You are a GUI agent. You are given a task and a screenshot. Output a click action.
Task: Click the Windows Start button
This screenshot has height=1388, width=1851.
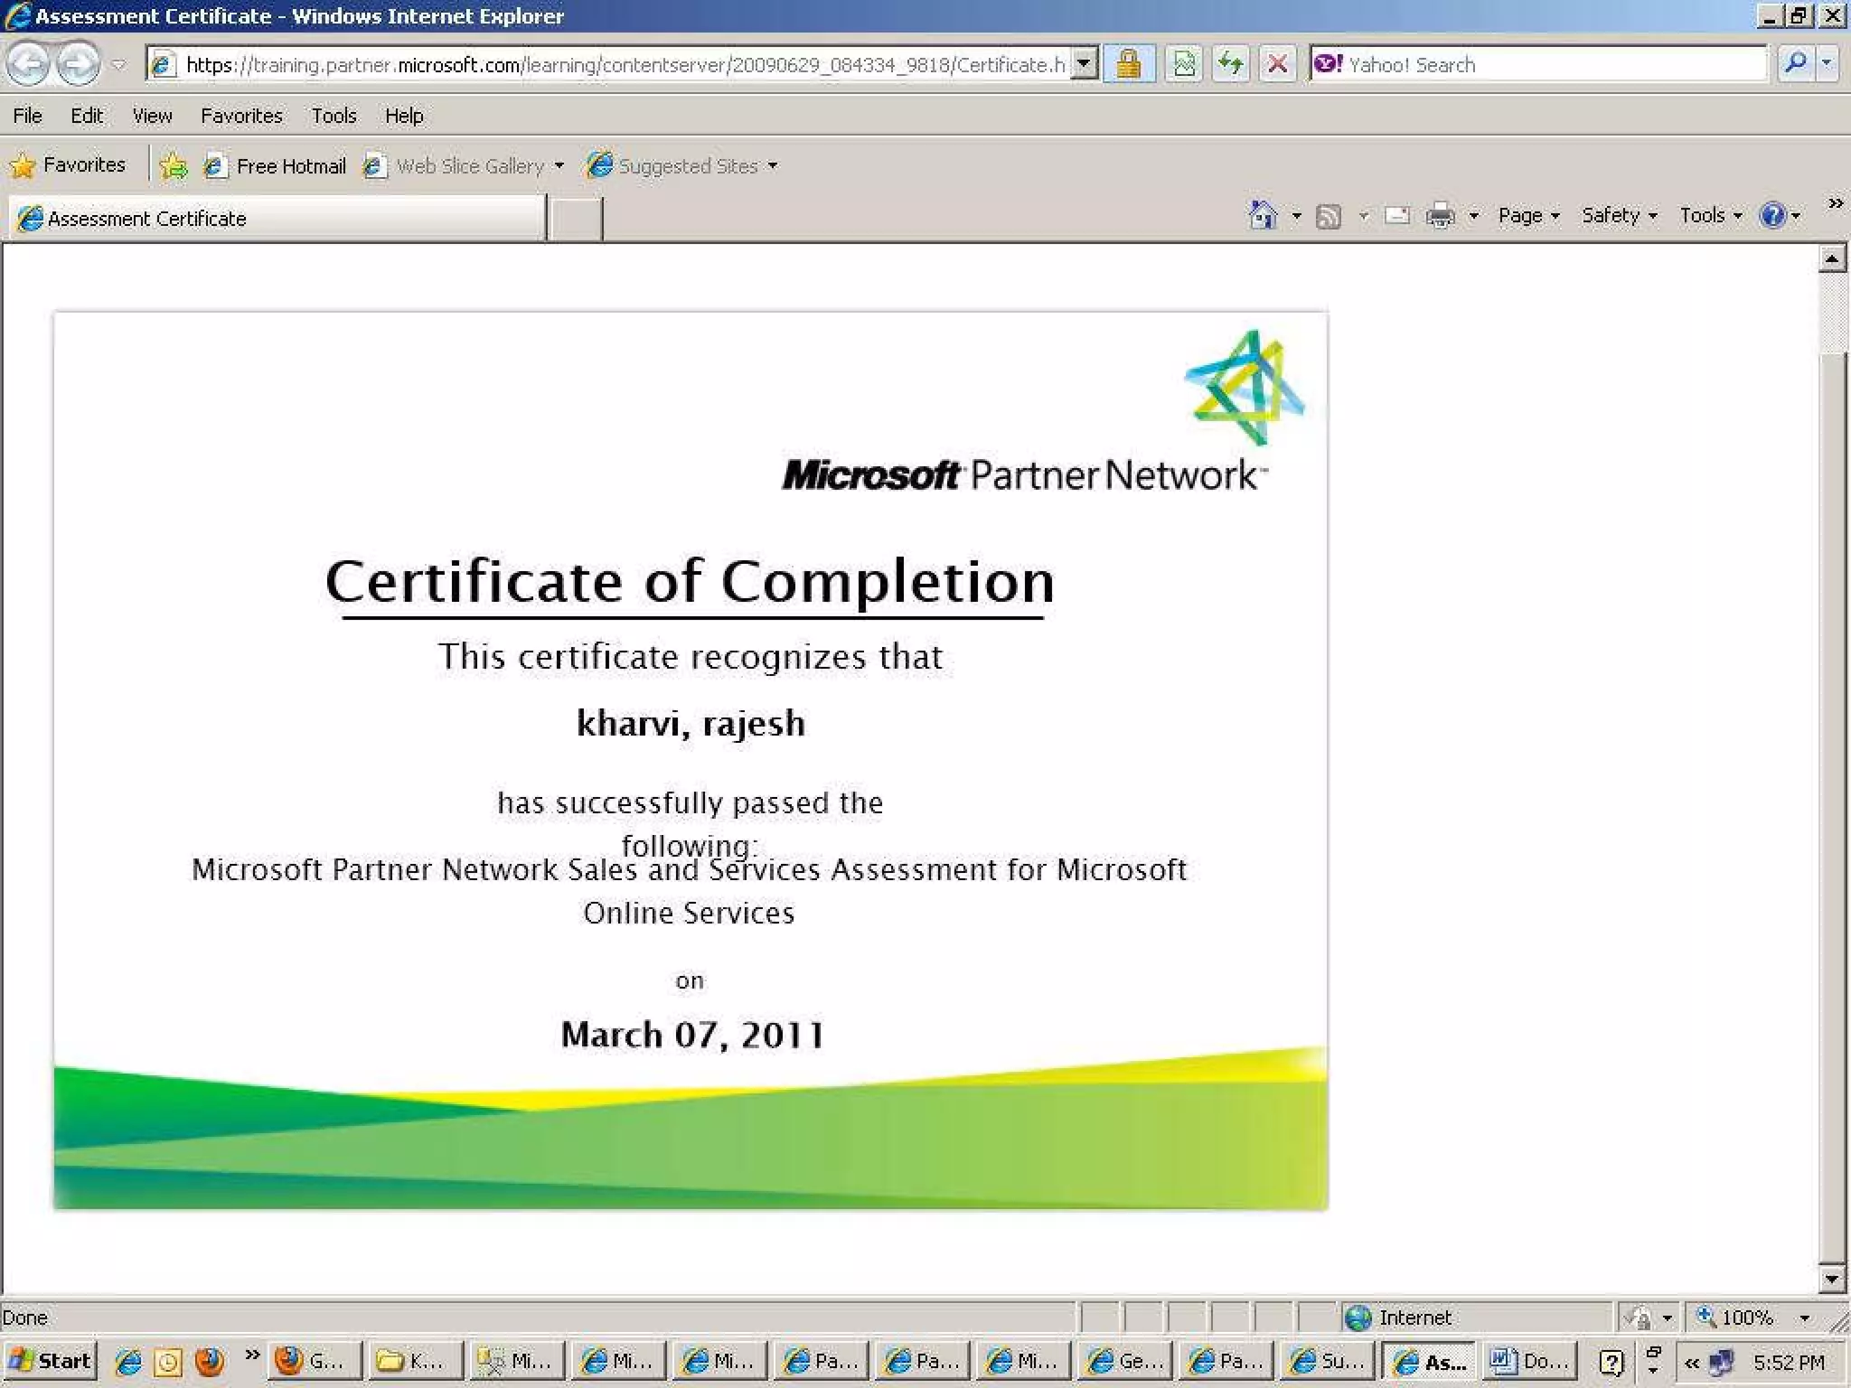pos(51,1361)
